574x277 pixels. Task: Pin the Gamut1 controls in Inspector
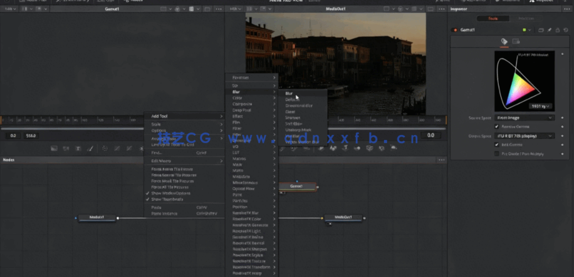[550, 30]
